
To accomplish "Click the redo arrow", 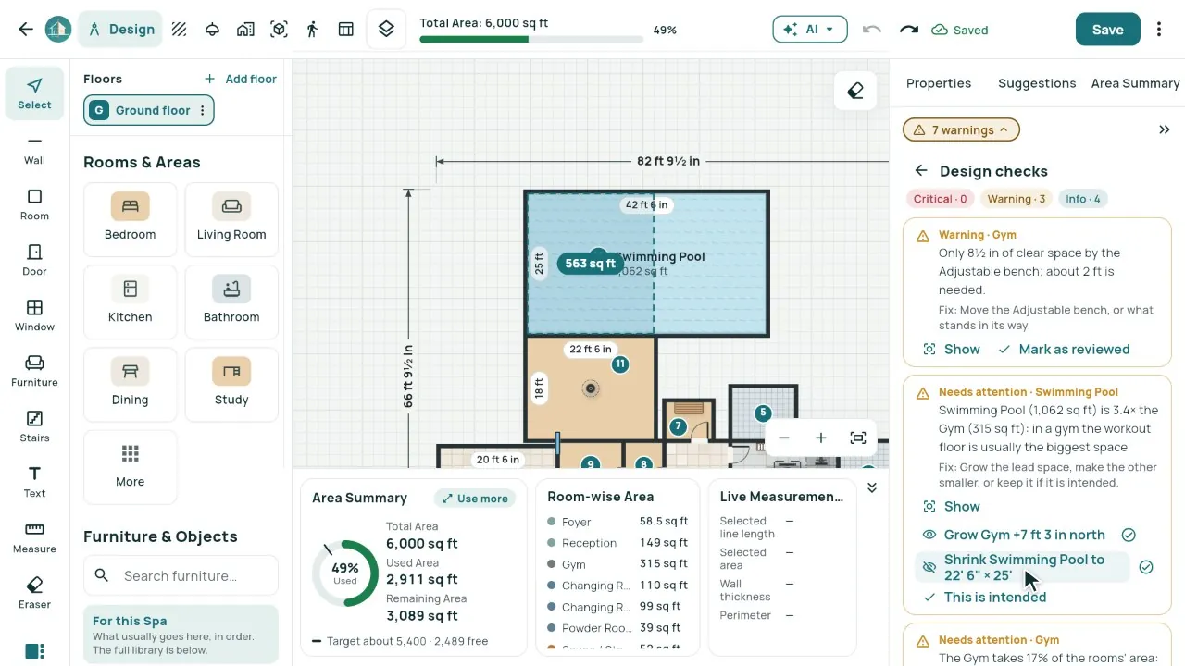I will pos(909,30).
